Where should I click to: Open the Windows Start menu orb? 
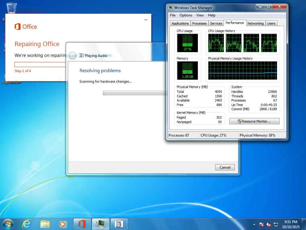tap(8, 224)
